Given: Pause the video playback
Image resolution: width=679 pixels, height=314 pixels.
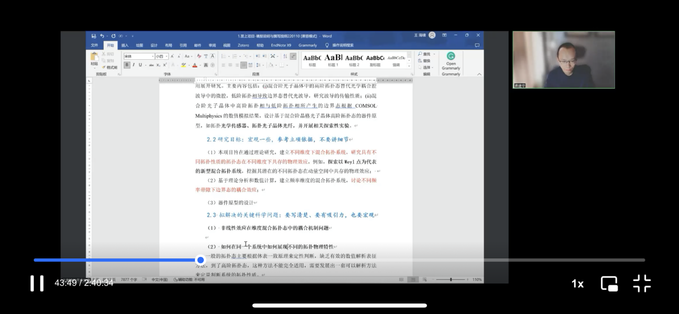Looking at the screenshot, I should 37,283.
